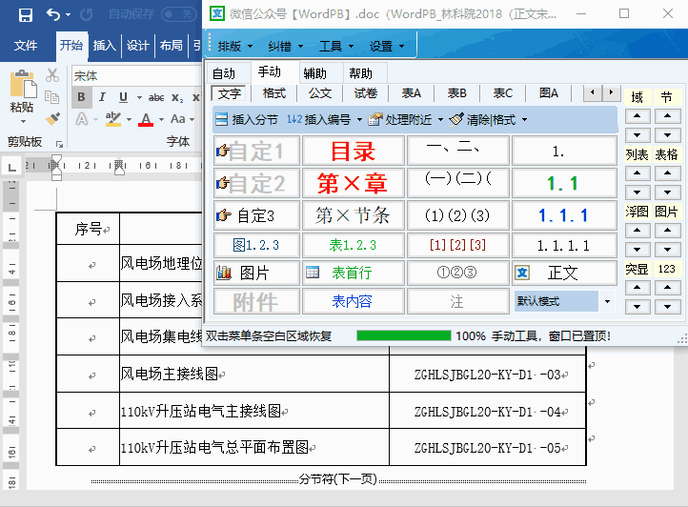Open the 设置 menu in WordPB

(387, 46)
